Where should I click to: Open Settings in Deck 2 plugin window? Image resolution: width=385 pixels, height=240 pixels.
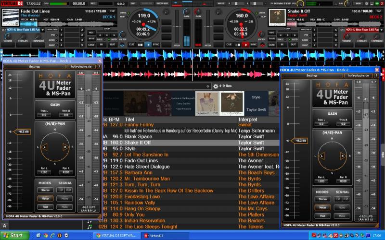312,75
